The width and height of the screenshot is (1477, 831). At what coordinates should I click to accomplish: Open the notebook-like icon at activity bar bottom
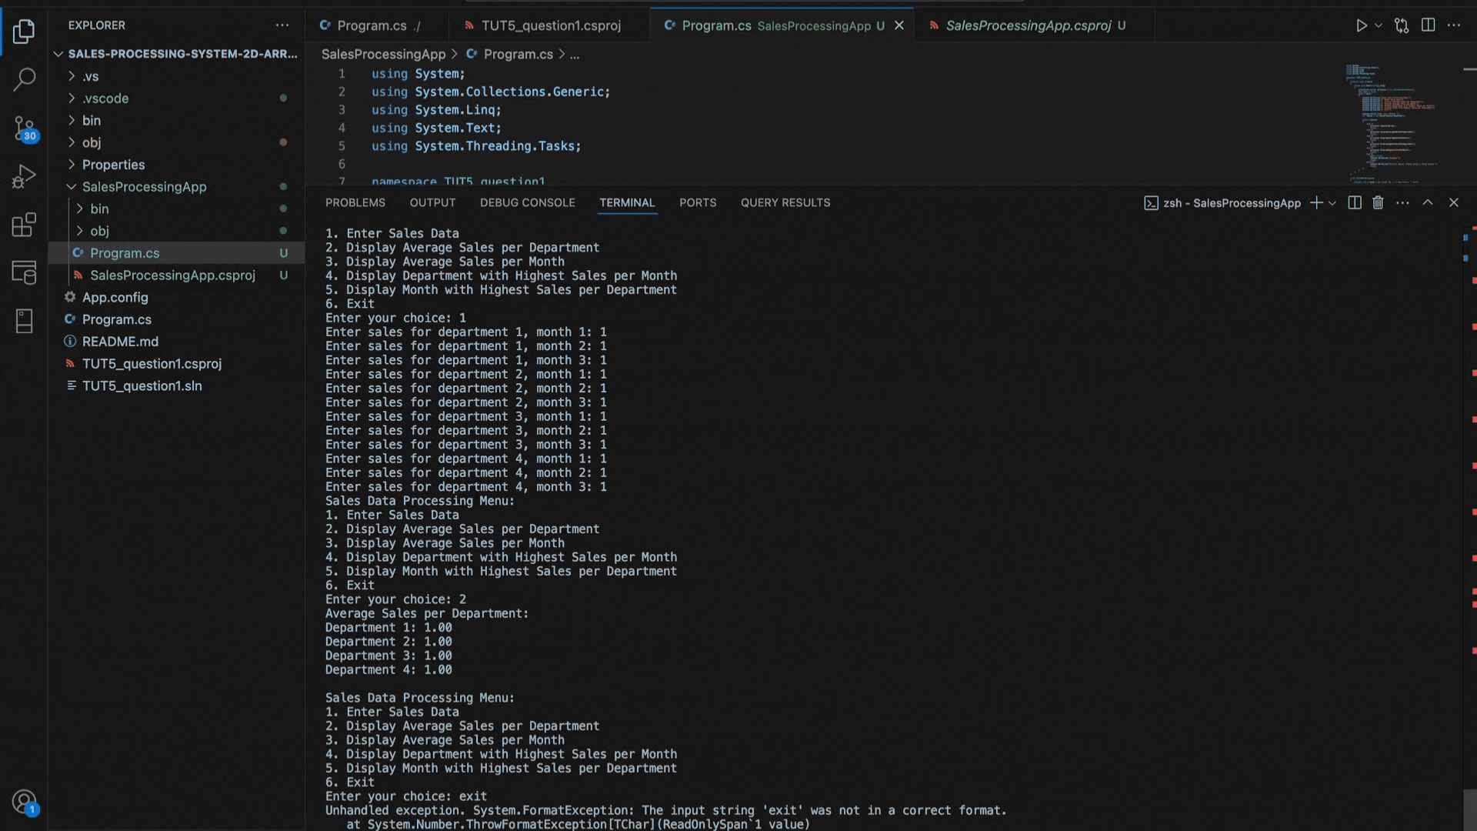[x=24, y=321]
